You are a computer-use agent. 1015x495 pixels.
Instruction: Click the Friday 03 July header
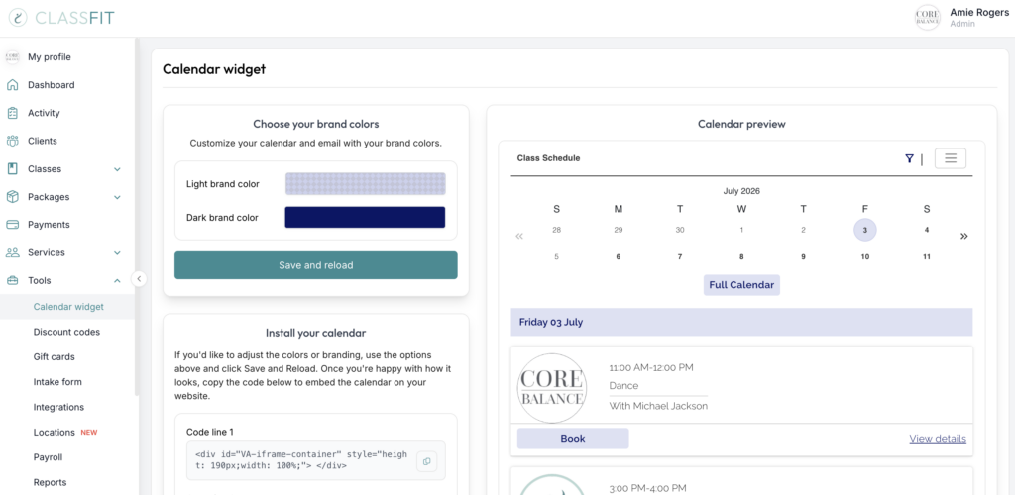pyautogui.click(x=741, y=322)
